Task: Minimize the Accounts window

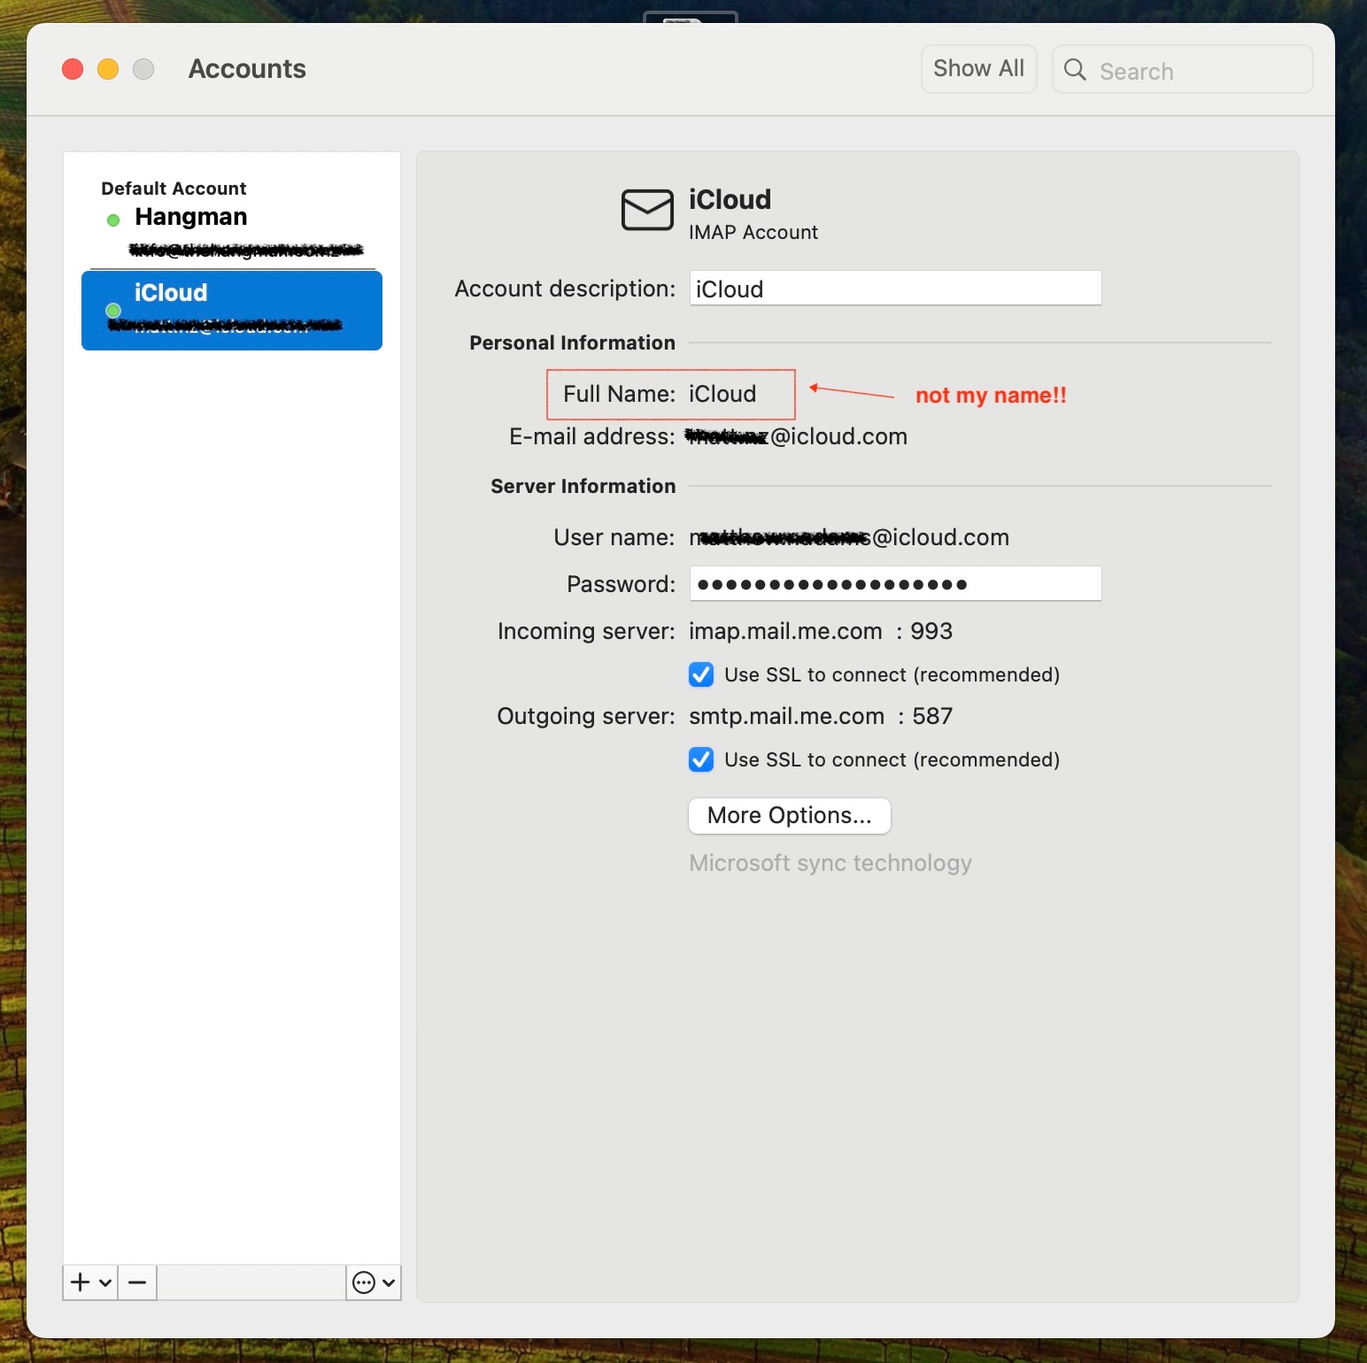Action: 108,69
